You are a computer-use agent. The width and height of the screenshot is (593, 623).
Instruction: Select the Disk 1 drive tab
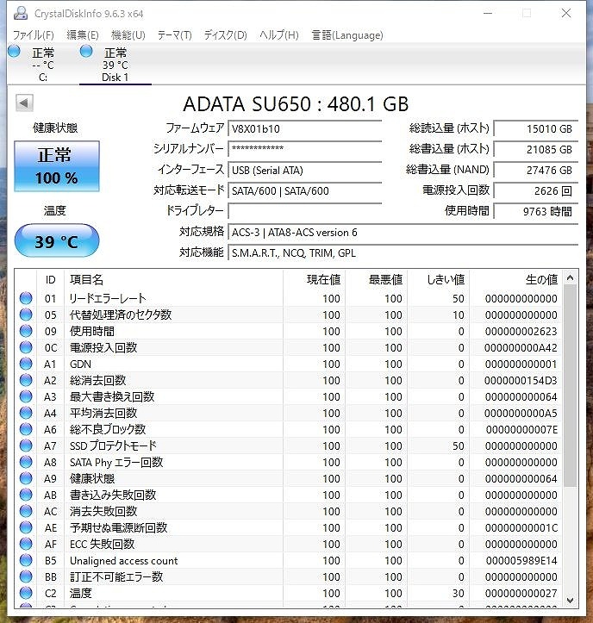(x=115, y=65)
